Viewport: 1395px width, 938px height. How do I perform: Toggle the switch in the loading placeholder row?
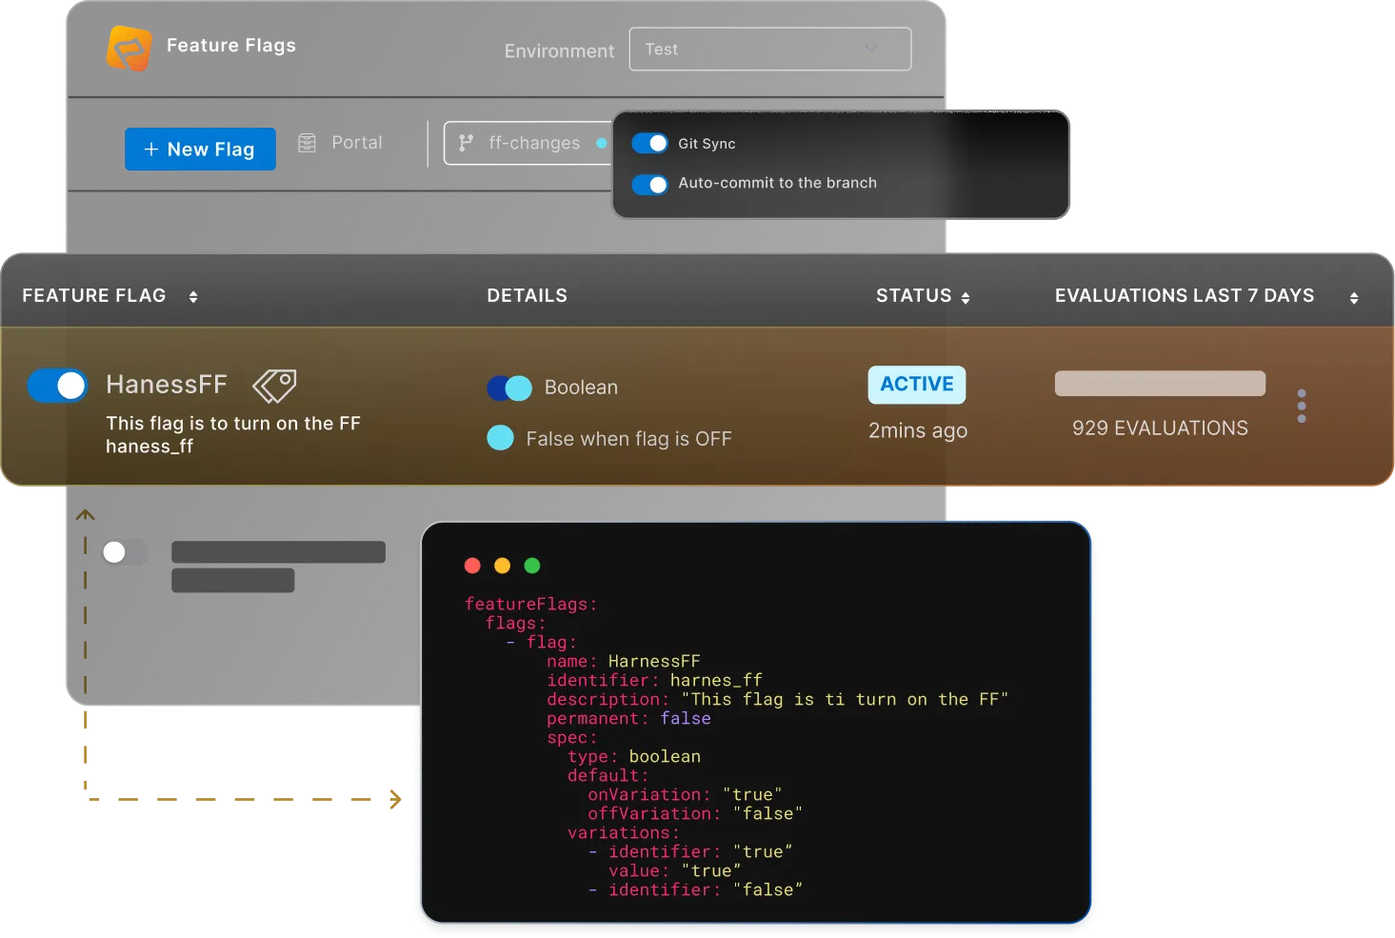(125, 551)
